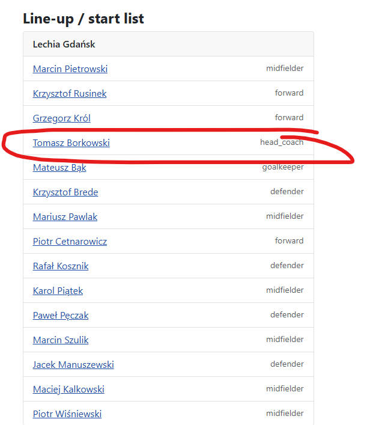Select Mateusz Bąk goalkeeper link
This screenshot has height=425, width=388.
tap(59, 168)
